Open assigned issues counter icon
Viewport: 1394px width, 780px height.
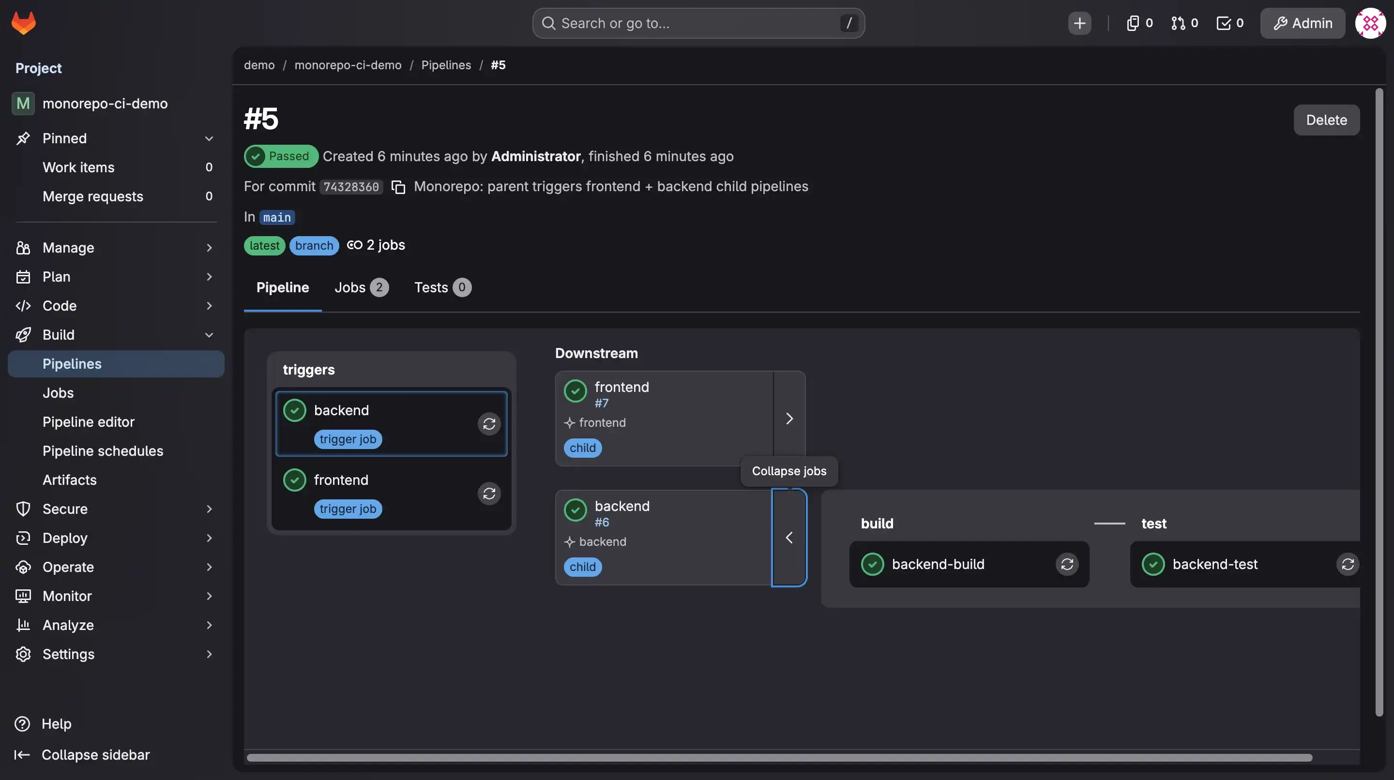[x=1140, y=23]
